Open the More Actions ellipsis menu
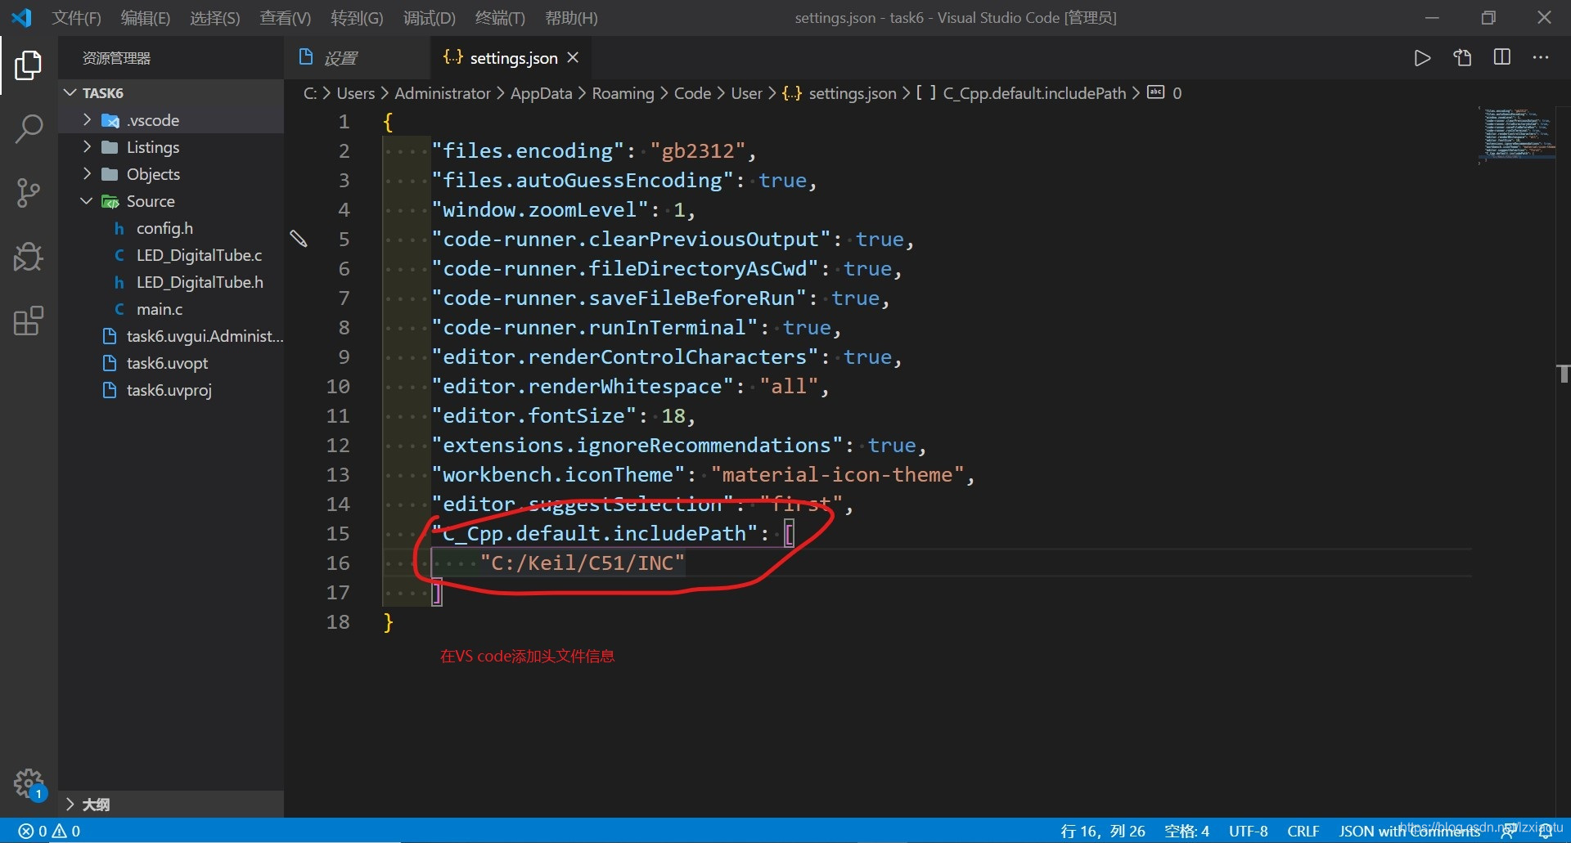The image size is (1571, 843). point(1541,57)
